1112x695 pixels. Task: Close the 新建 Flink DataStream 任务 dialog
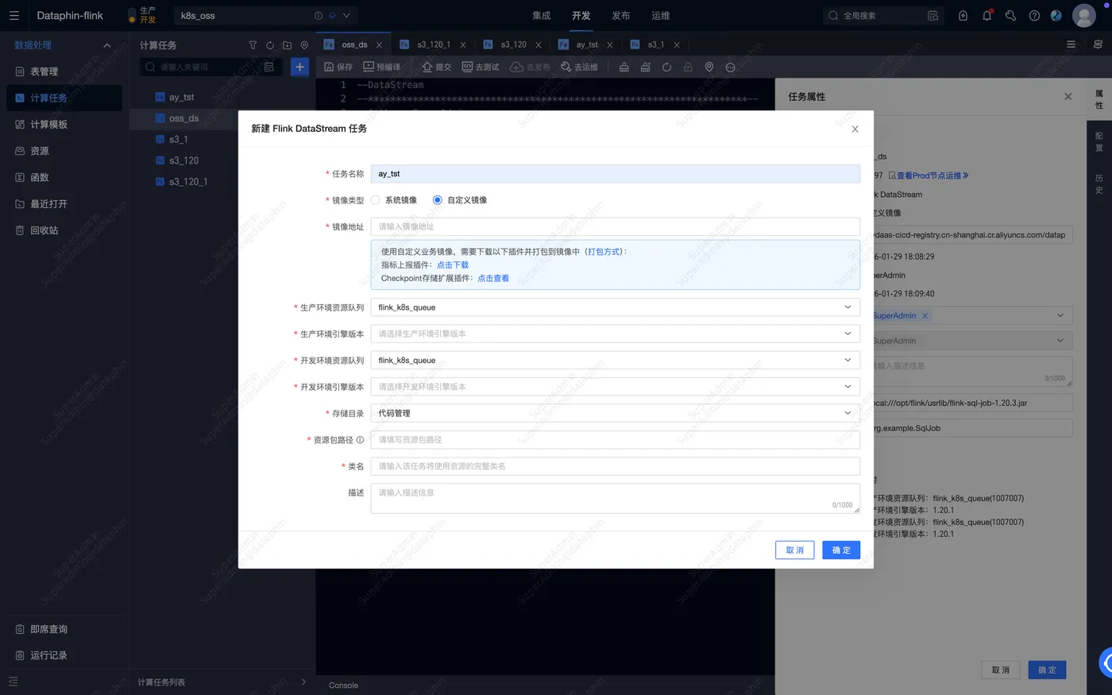[855, 129]
